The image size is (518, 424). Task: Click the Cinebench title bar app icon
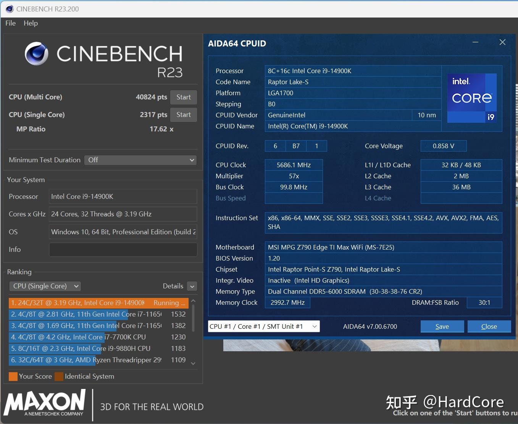[10, 9]
